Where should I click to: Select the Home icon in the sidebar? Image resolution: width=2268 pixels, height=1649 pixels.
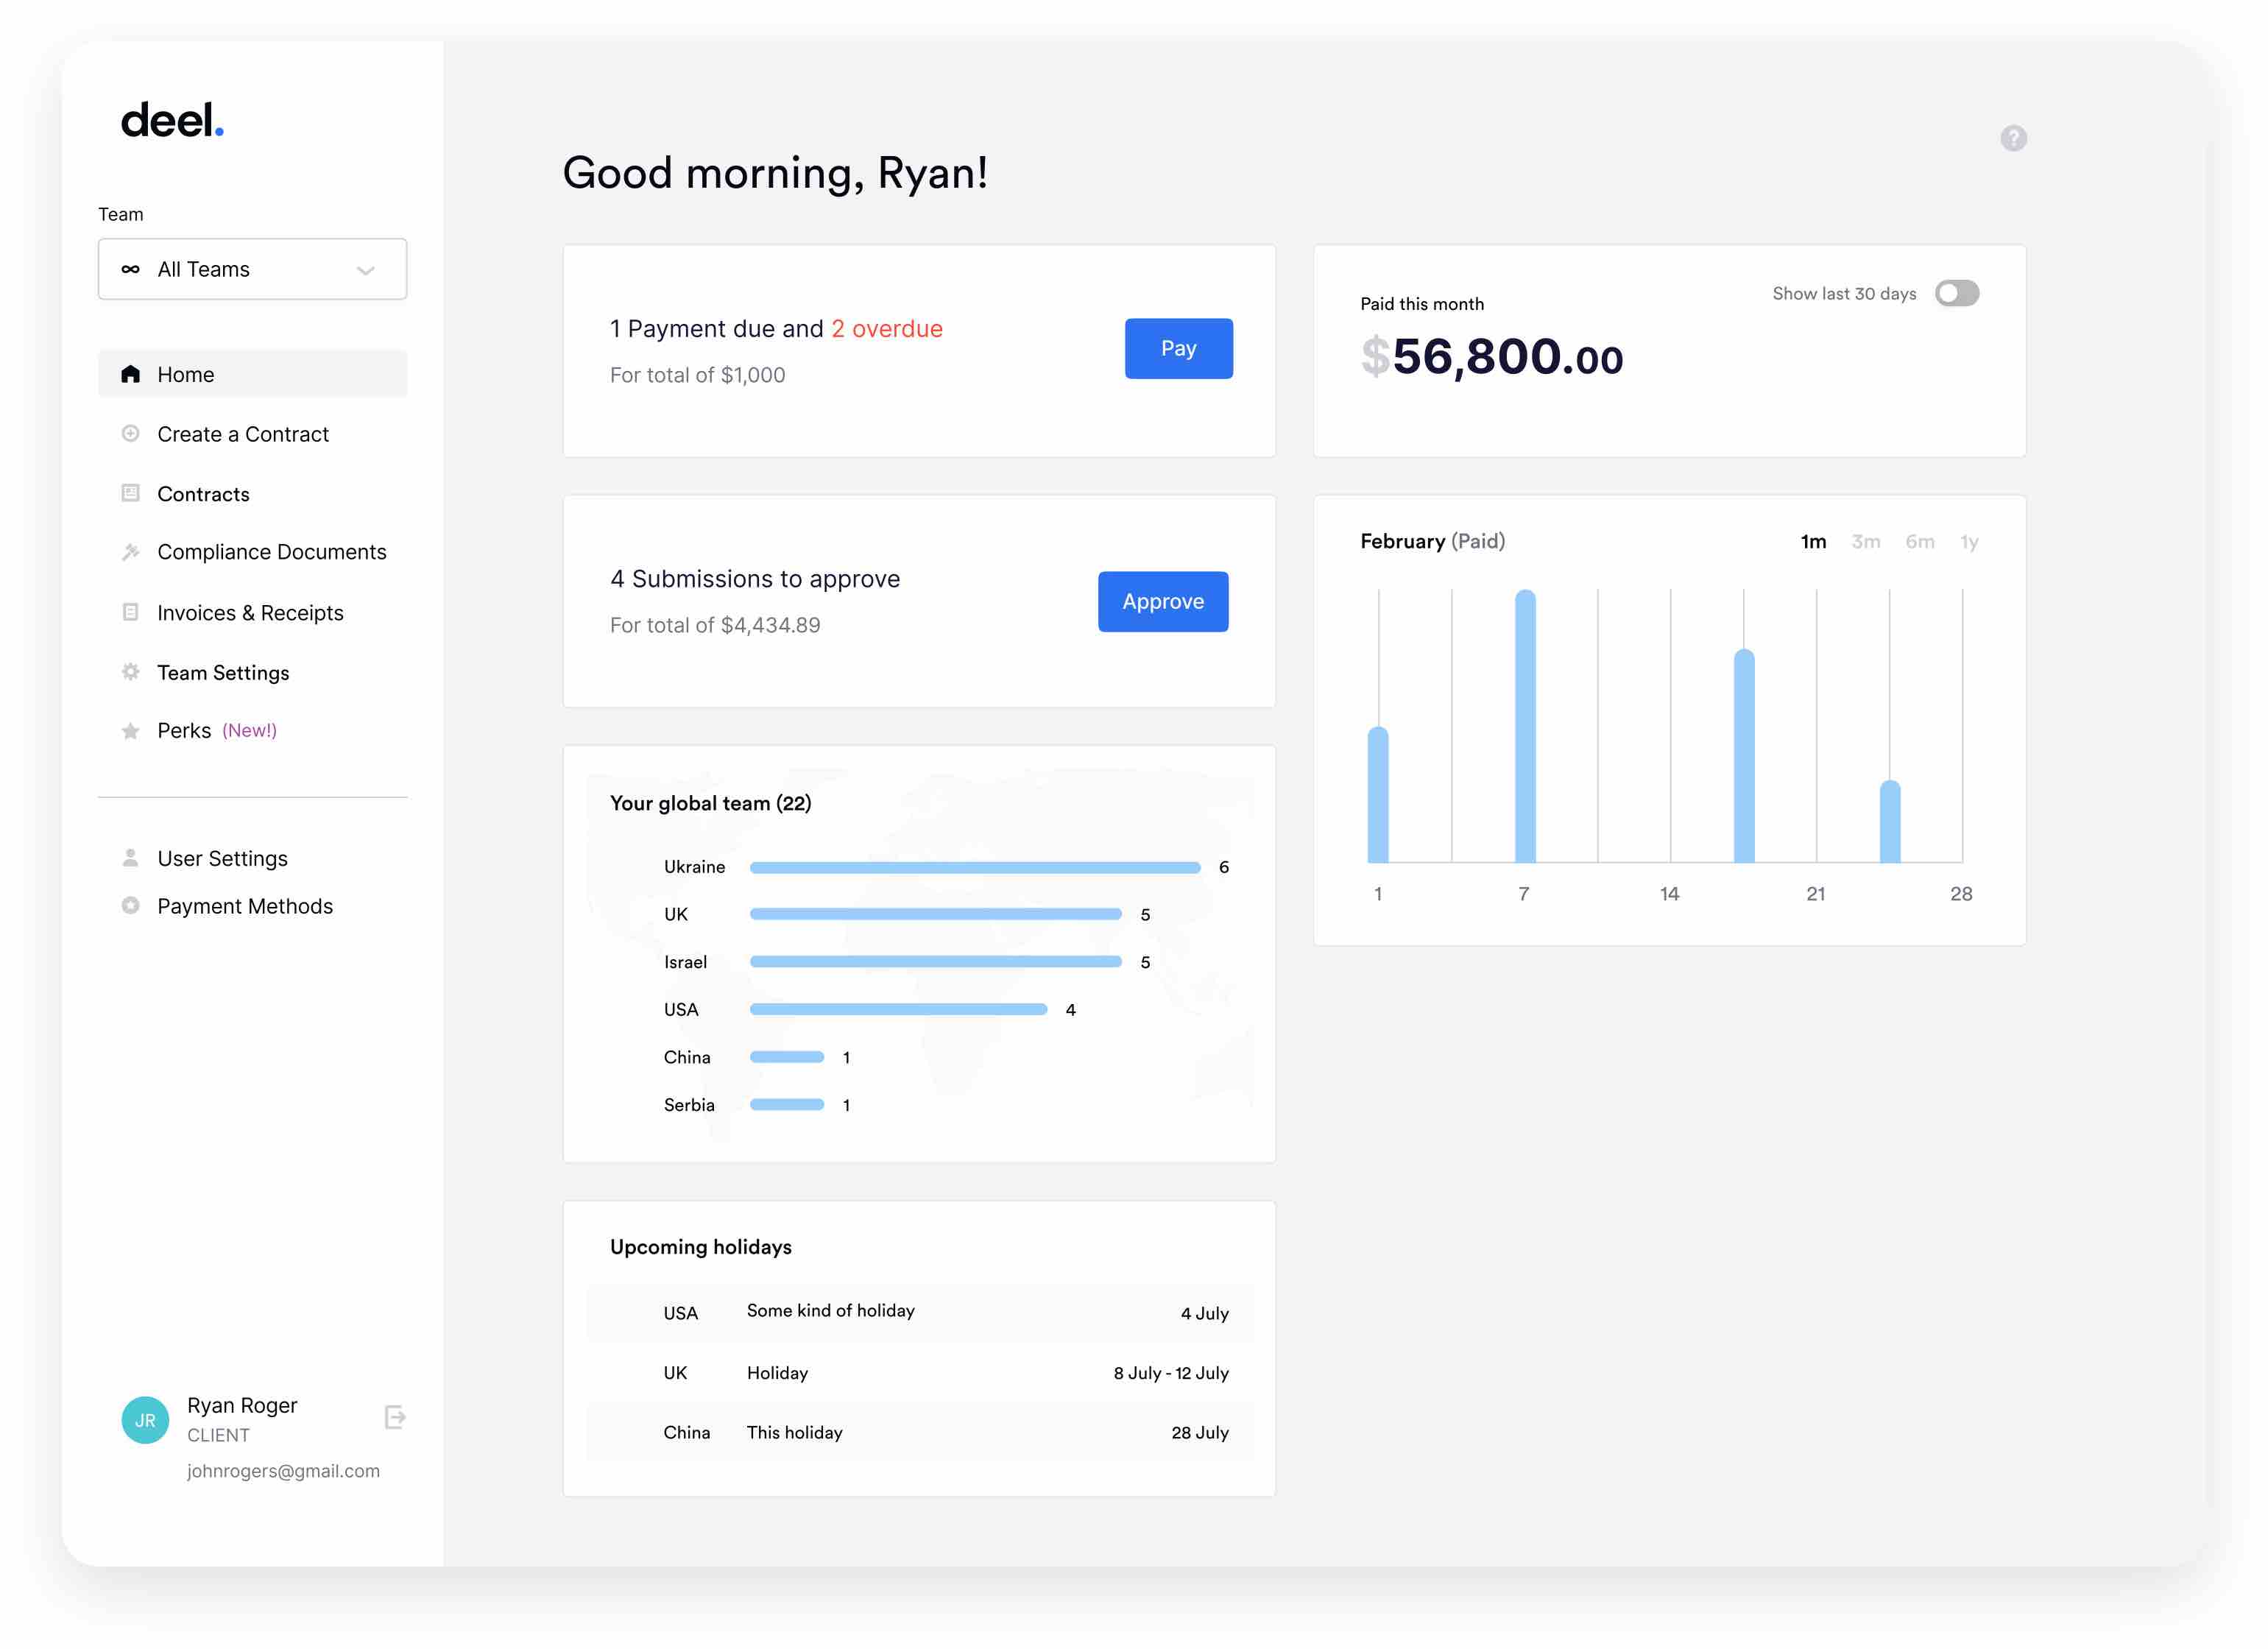pyautogui.click(x=131, y=373)
